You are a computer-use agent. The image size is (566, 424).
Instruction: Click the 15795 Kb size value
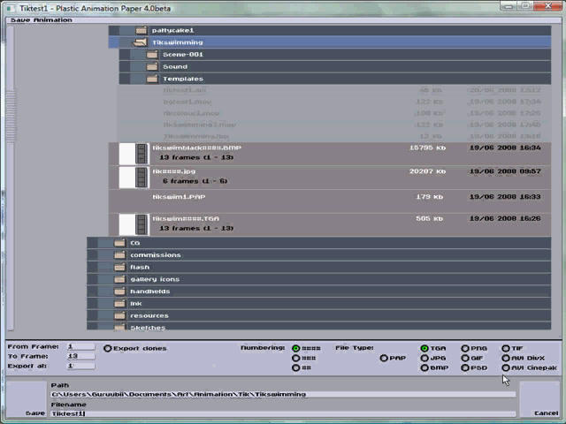coord(427,148)
